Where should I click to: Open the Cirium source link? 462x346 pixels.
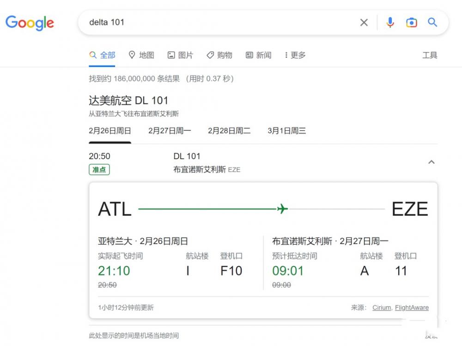coord(382,308)
